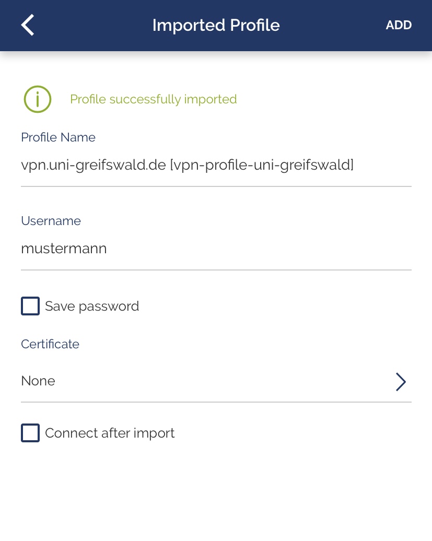Viewport: 432px width, 541px height.
Task: Enable the Save password checkbox
Action: tap(30, 306)
